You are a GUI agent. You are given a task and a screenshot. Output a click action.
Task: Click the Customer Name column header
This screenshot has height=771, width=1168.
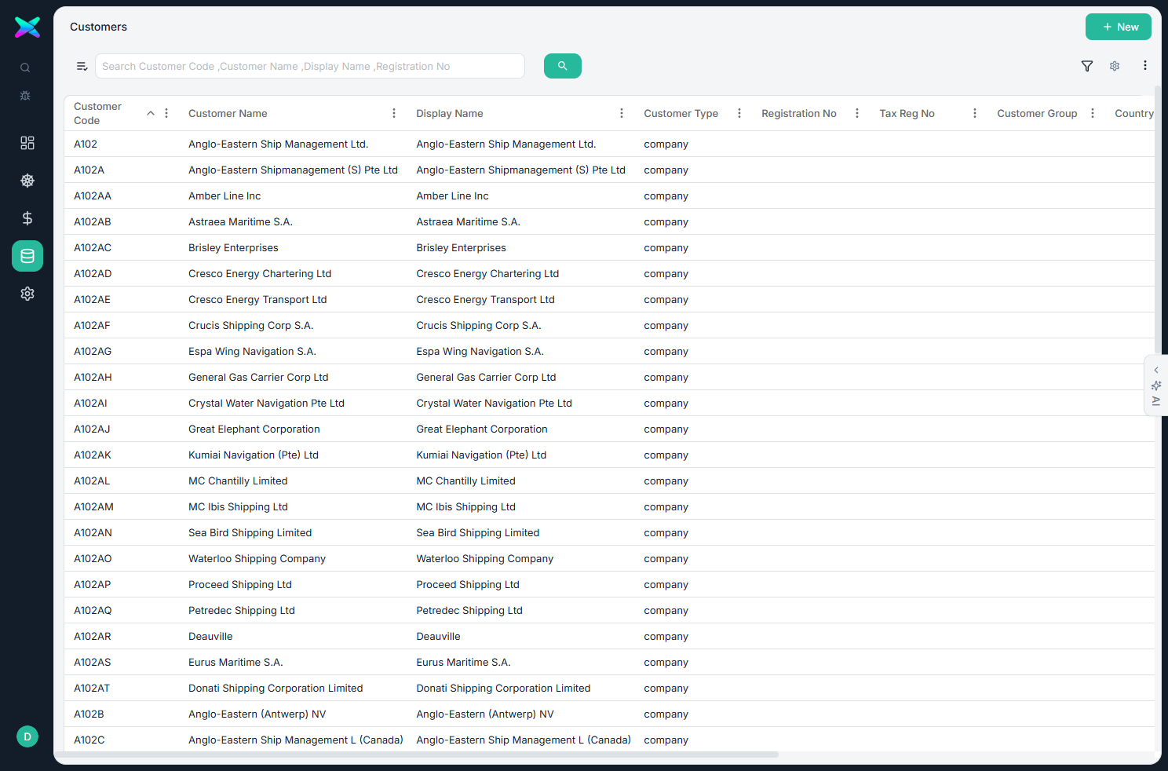[228, 113]
